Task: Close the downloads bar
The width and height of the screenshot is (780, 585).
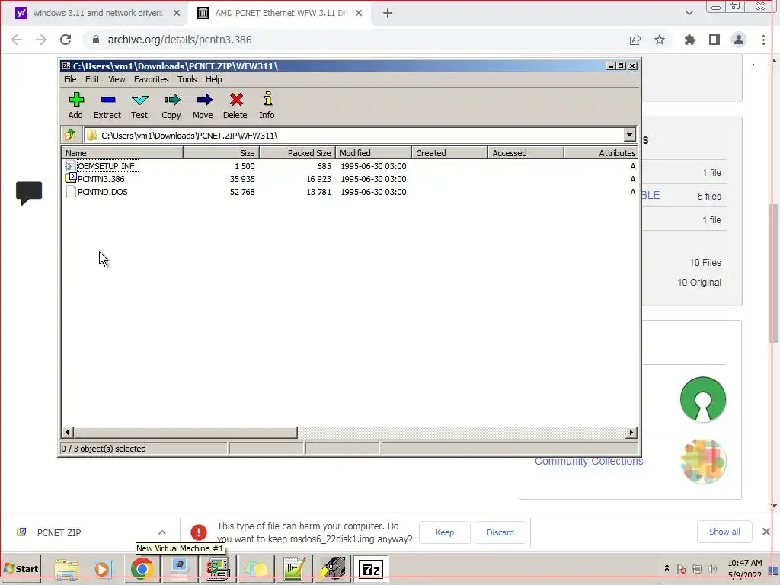Action: pyautogui.click(x=766, y=532)
